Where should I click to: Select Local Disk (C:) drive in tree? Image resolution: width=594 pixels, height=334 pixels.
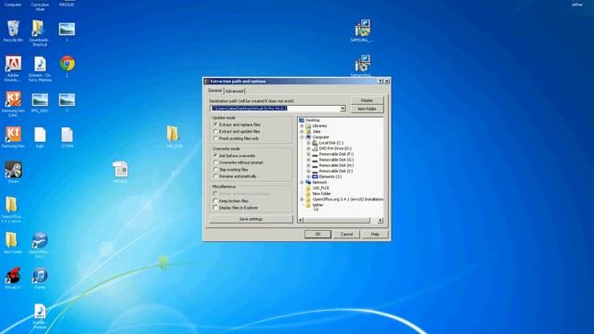pyautogui.click(x=331, y=143)
